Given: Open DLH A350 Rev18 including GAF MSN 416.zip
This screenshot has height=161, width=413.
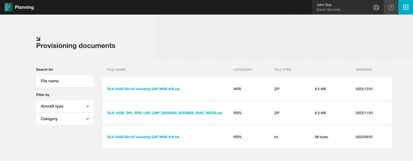Looking at the screenshot, I should [x=143, y=89].
